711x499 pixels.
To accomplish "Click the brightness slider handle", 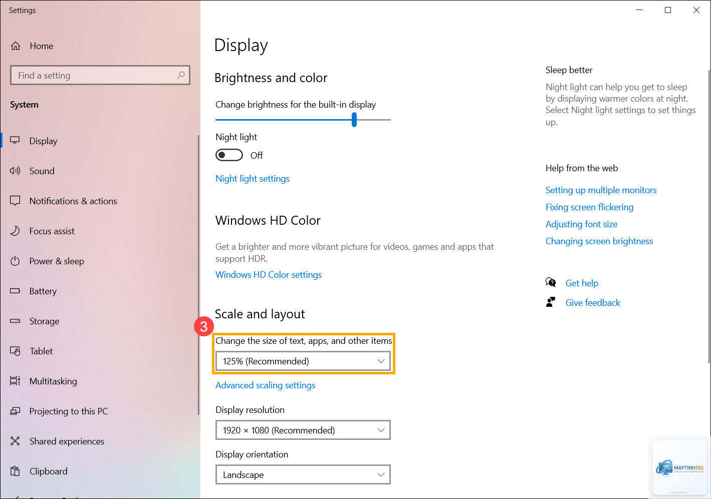I will pyautogui.click(x=354, y=120).
